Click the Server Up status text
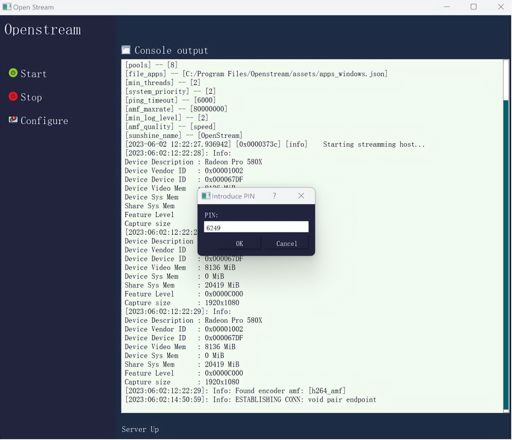The width and height of the screenshot is (512, 440). (x=140, y=429)
